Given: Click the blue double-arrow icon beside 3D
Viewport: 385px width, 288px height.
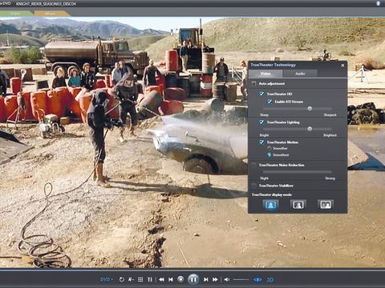Looking at the screenshot, I should [257, 279].
